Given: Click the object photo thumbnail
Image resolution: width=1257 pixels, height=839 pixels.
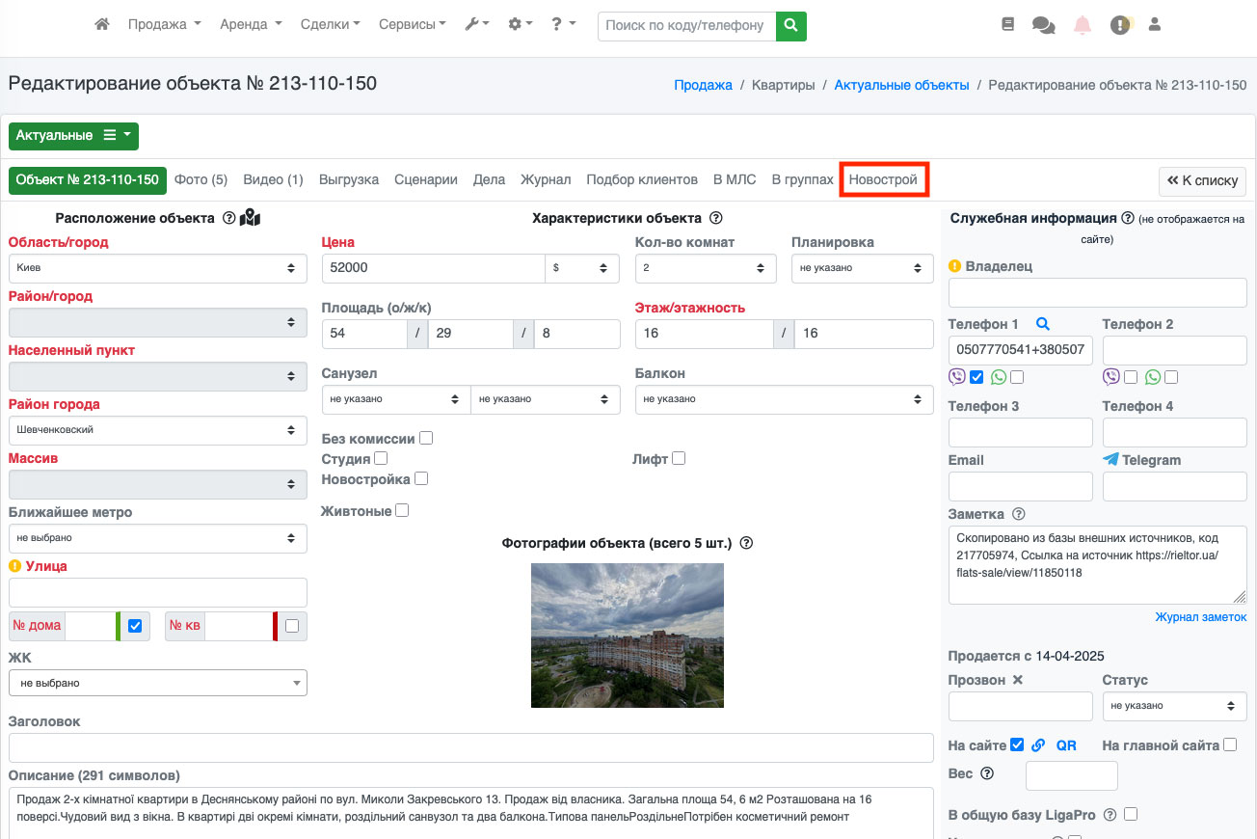Looking at the screenshot, I should pos(627,636).
